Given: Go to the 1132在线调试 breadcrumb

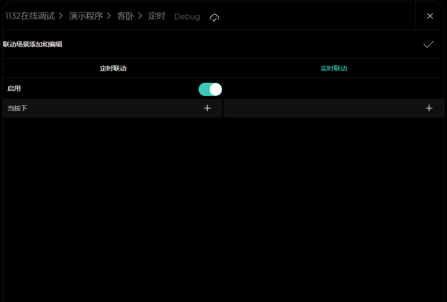Looking at the screenshot, I should coord(30,16).
